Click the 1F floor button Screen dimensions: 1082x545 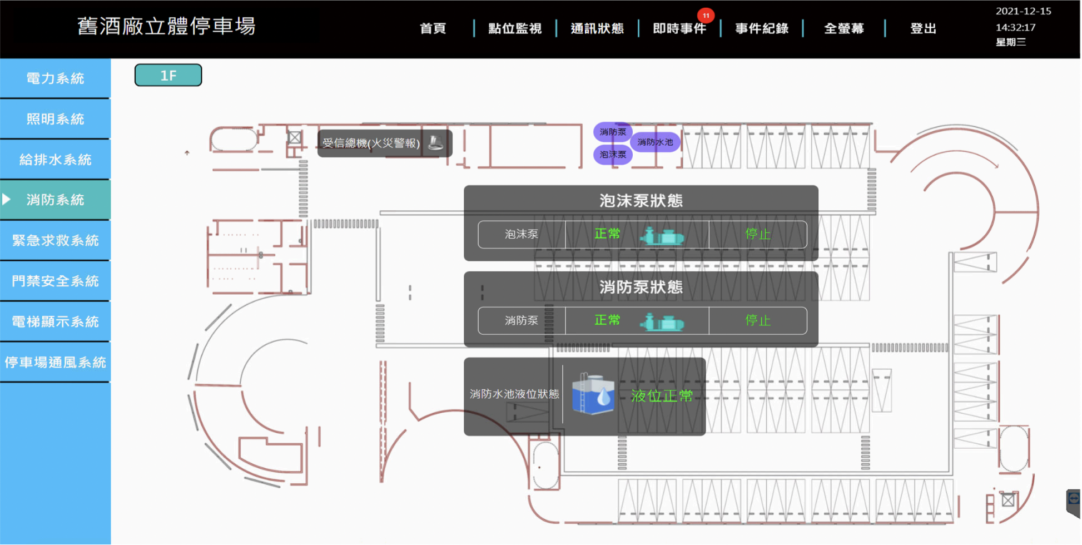pyautogui.click(x=168, y=75)
